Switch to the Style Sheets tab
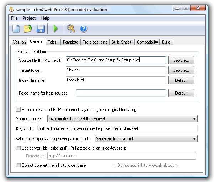Image resolution: width=214 pixels, height=182 pixels. 122,42
